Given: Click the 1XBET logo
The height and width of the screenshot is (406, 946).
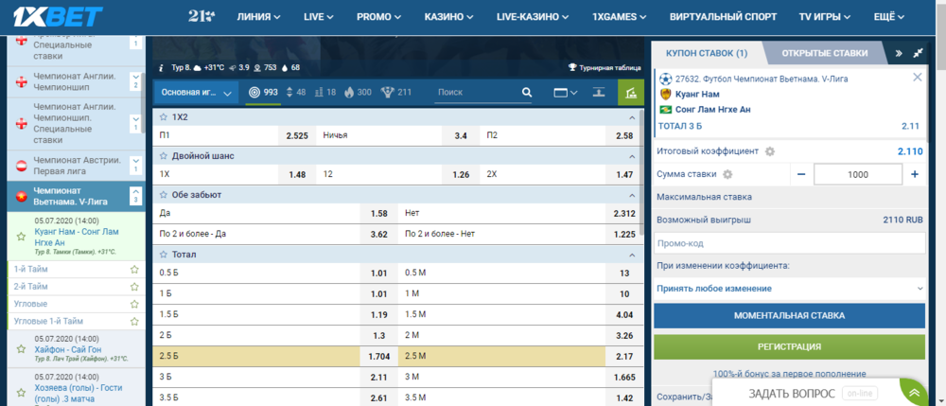Looking at the screenshot, I should coord(58,17).
